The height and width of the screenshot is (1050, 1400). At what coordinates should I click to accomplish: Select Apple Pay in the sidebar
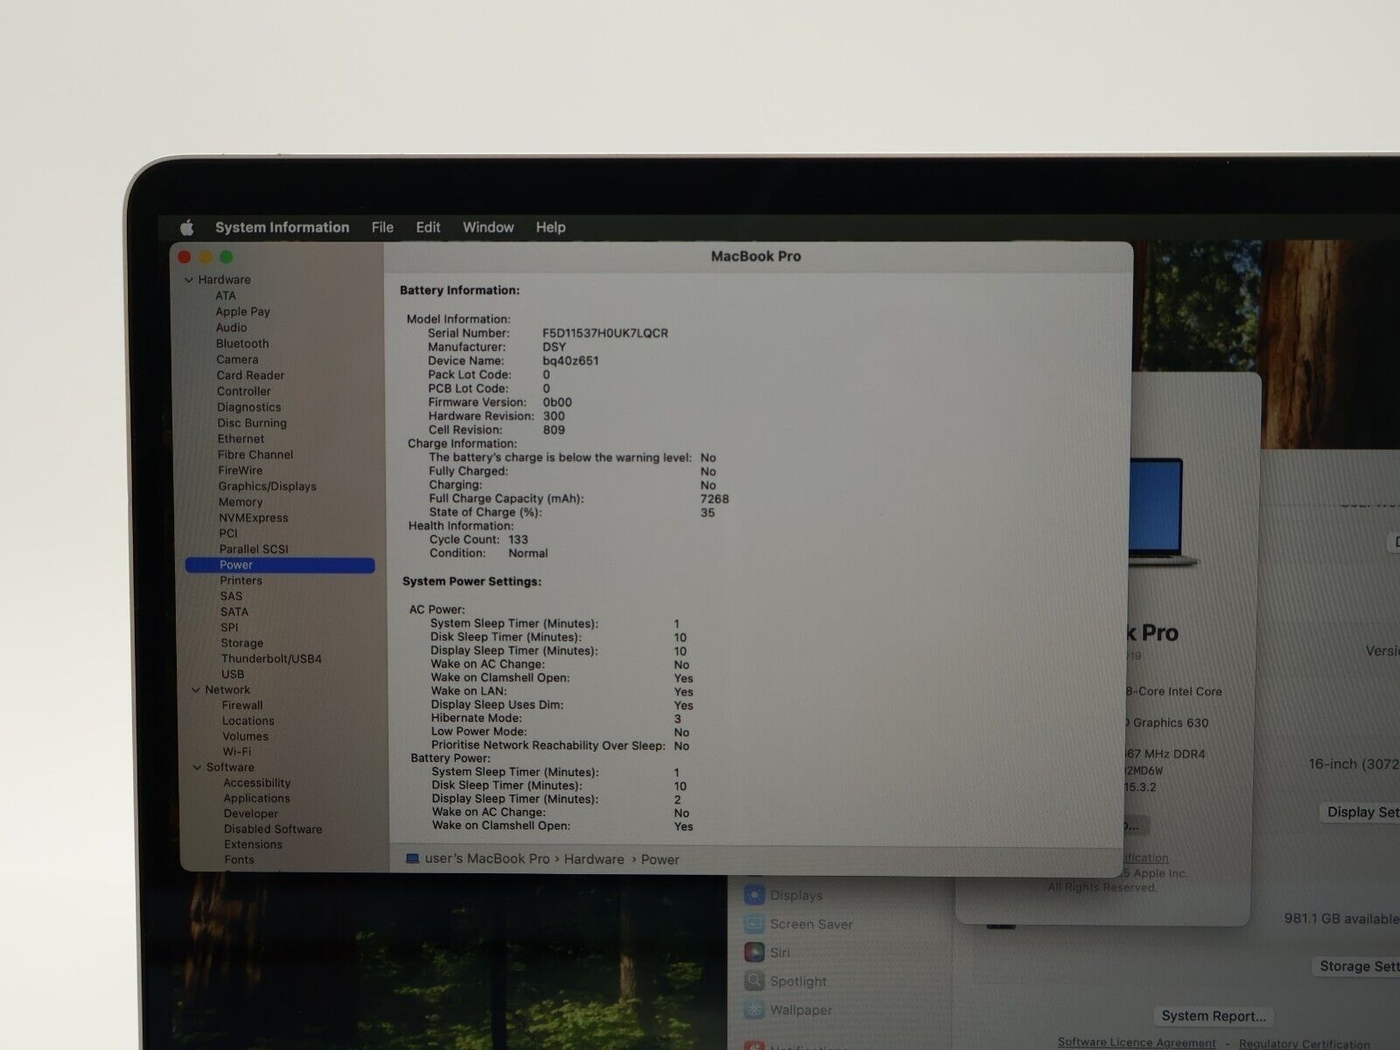242,311
